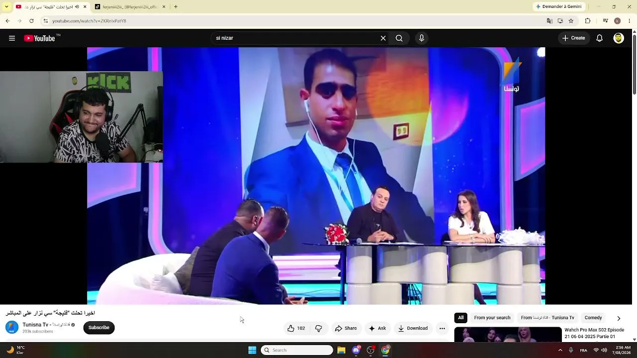The image size is (637, 358).
Task: Open the clock showing 2:56 AM
Action: pyautogui.click(x=623, y=350)
